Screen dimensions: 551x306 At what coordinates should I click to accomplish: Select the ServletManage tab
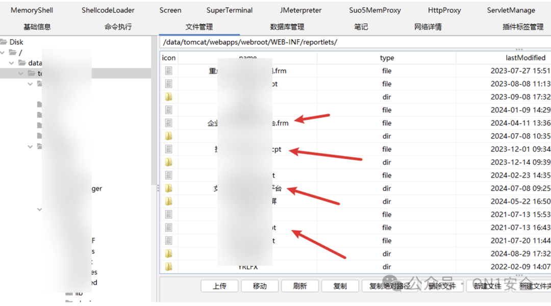(511, 10)
